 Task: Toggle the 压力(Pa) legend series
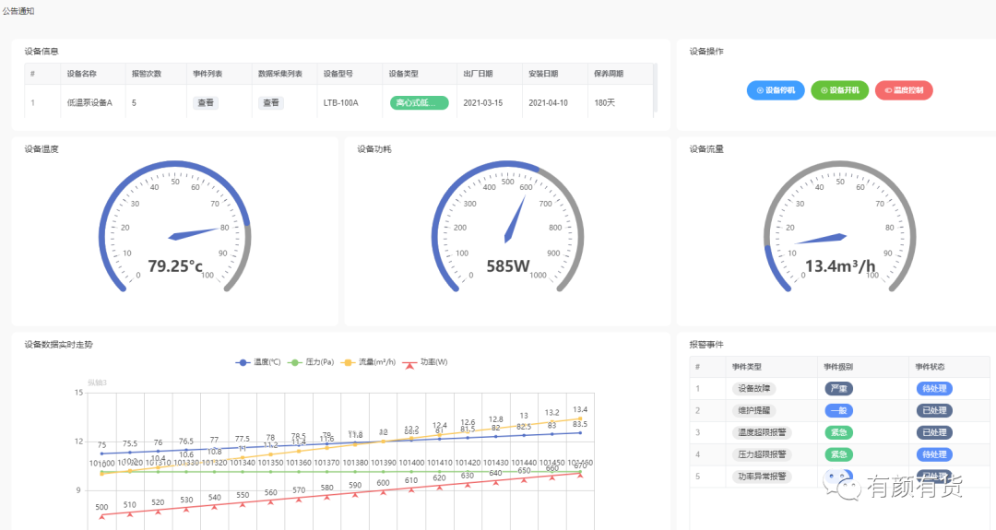[311, 362]
